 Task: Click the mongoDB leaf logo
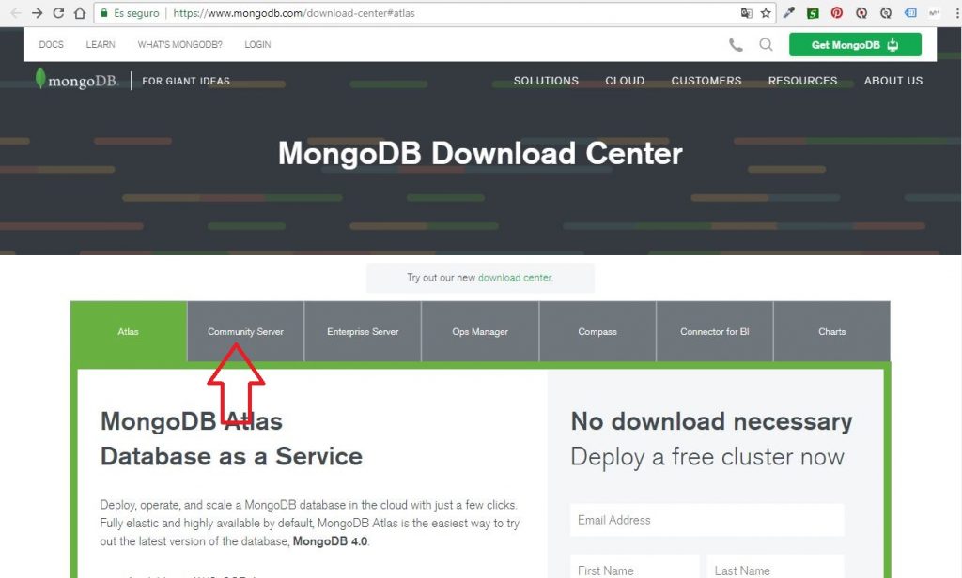(39, 80)
